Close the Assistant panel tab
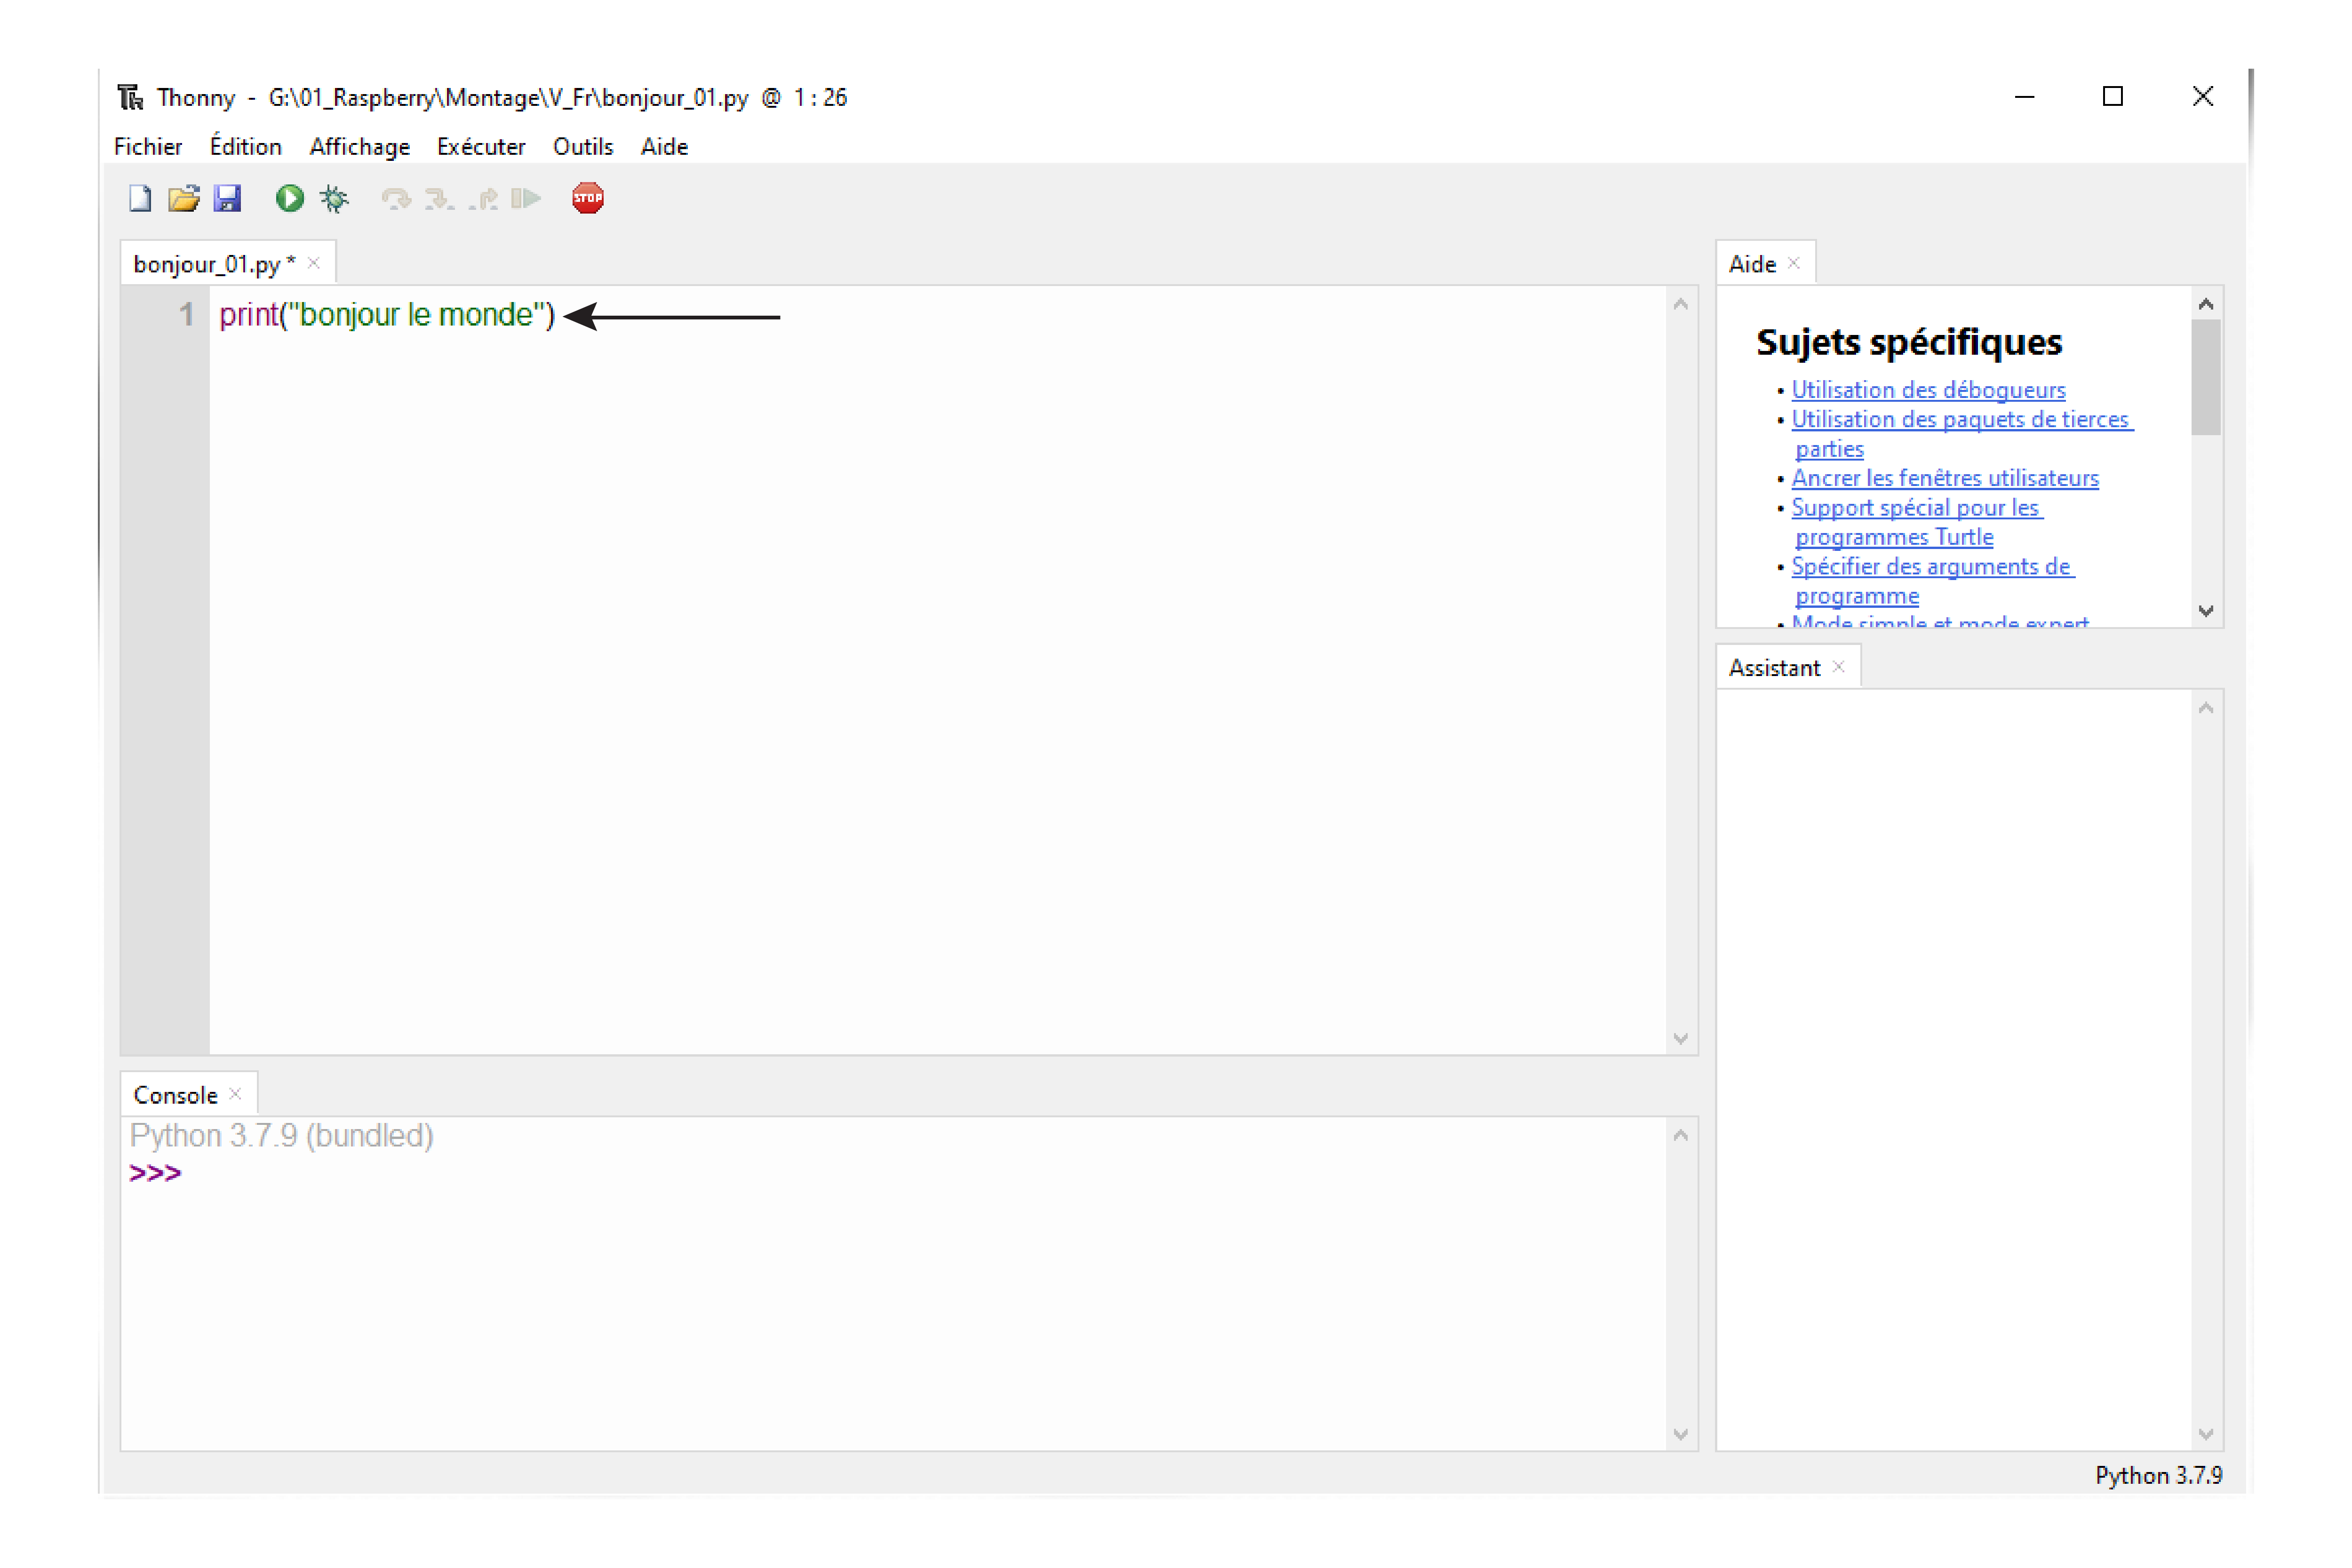This screenshot has height=1568, width=2352. 1838,667
